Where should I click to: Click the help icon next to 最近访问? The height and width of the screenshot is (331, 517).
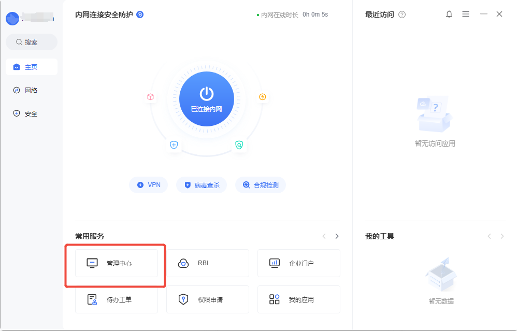tap(402, 15)
